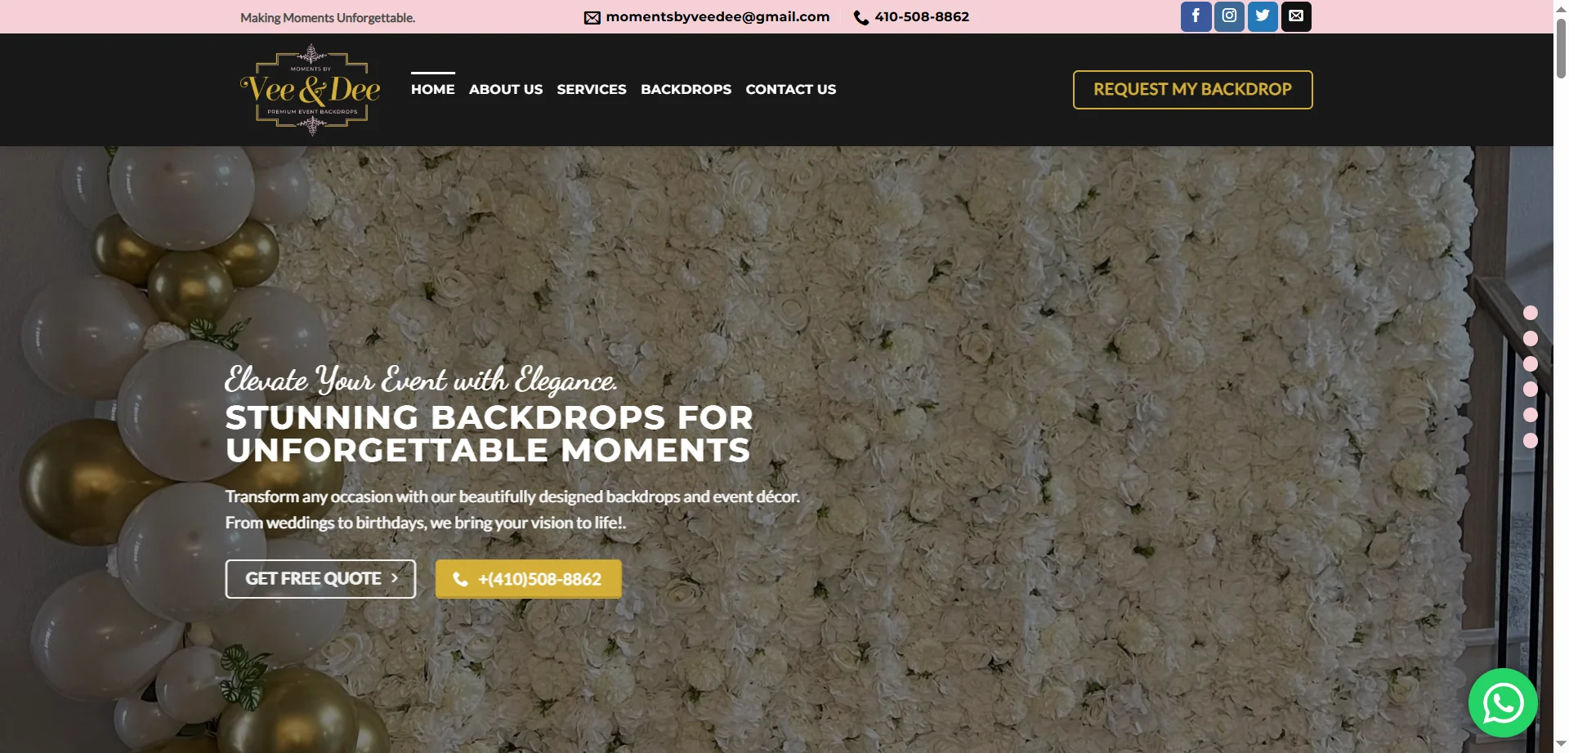The image size is (1569, 753).
Task: Open the Contact Us page
Action: click(791, 89)
